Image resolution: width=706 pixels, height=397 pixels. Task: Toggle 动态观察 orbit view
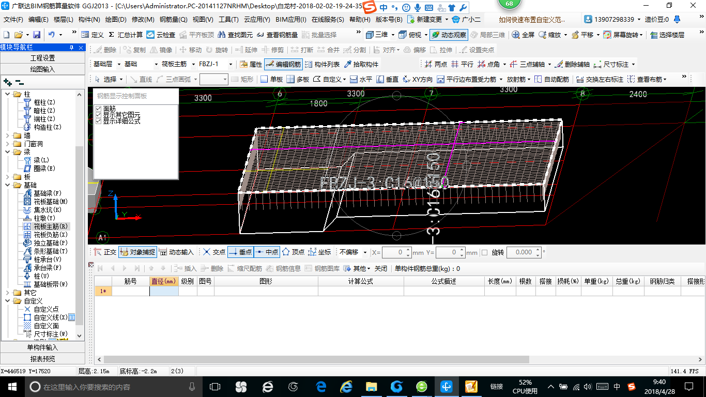(x=449, y=35)
